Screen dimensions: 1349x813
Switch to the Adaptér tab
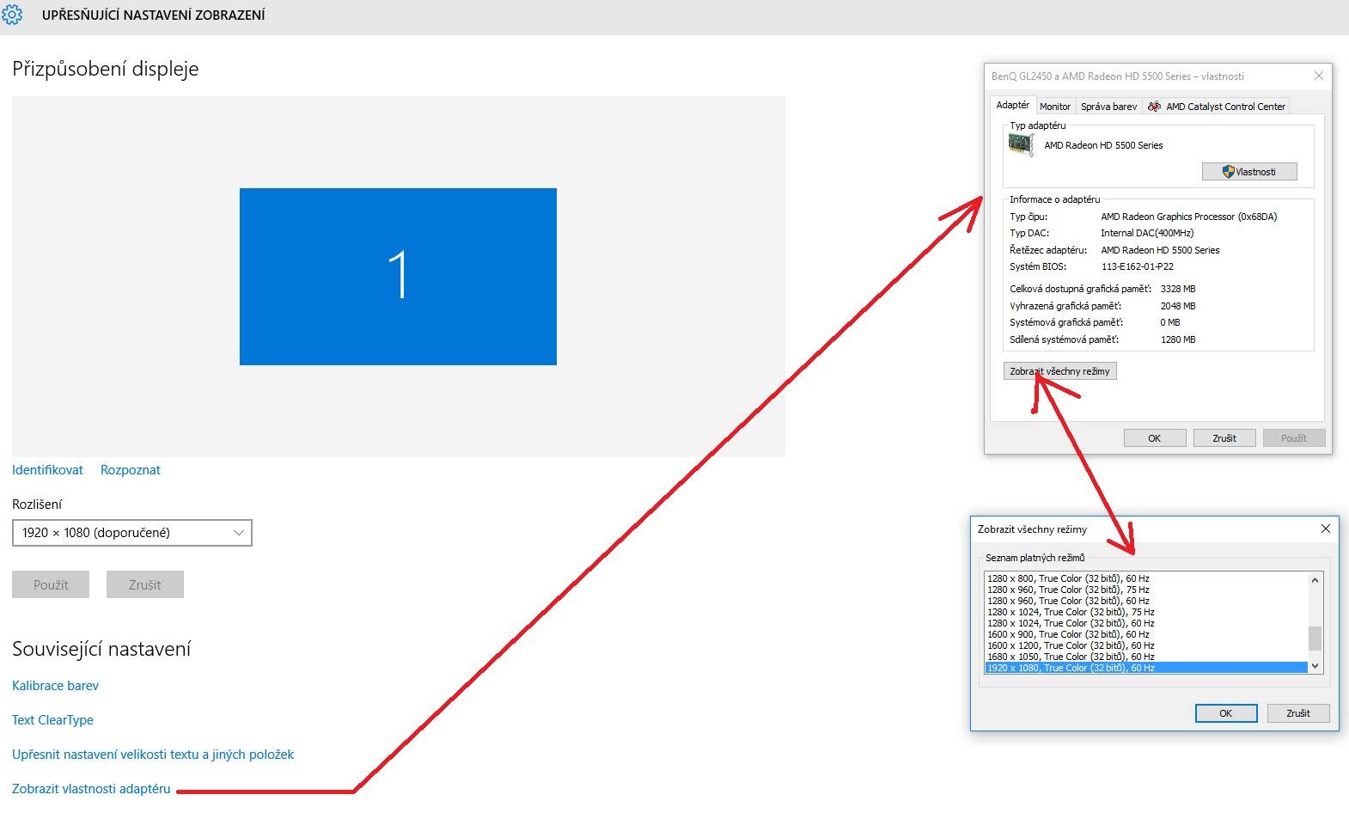(1012, 105)
